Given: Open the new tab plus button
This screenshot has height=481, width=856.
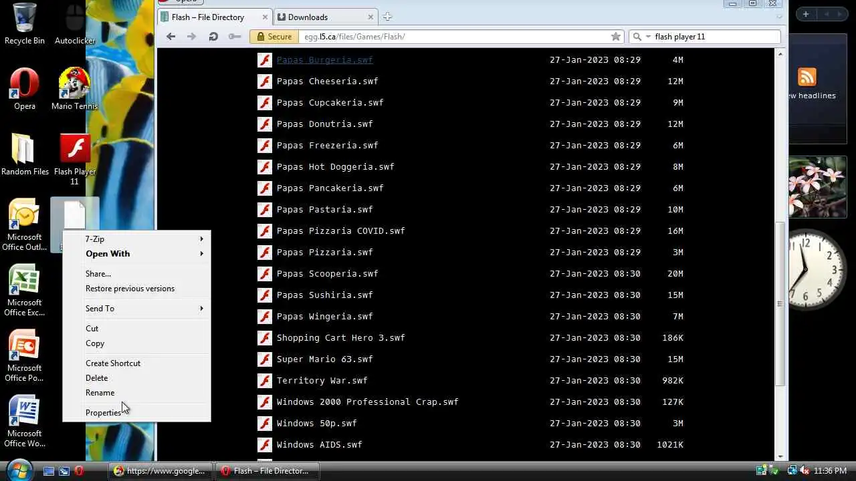Looking at the screenshot, I should (387, 17).
